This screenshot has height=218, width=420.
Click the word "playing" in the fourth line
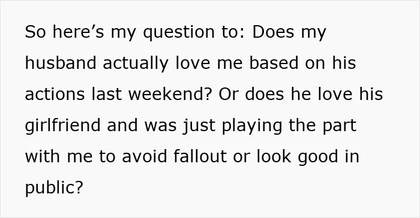252,126
